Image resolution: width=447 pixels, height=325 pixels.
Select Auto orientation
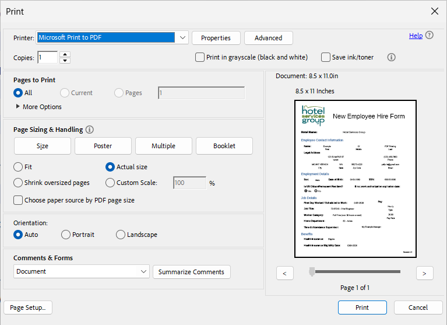pyautogui.click(x=18, y=235)
